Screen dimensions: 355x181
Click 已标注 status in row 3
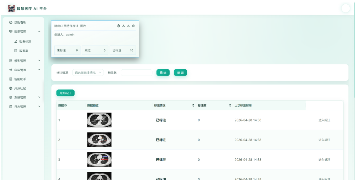point(161,160)
